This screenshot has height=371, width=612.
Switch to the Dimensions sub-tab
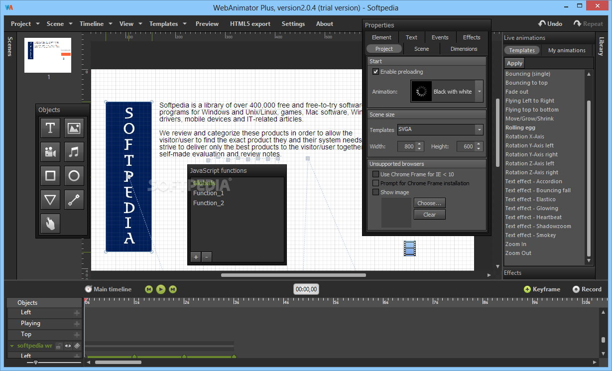[x=464, y=49]
